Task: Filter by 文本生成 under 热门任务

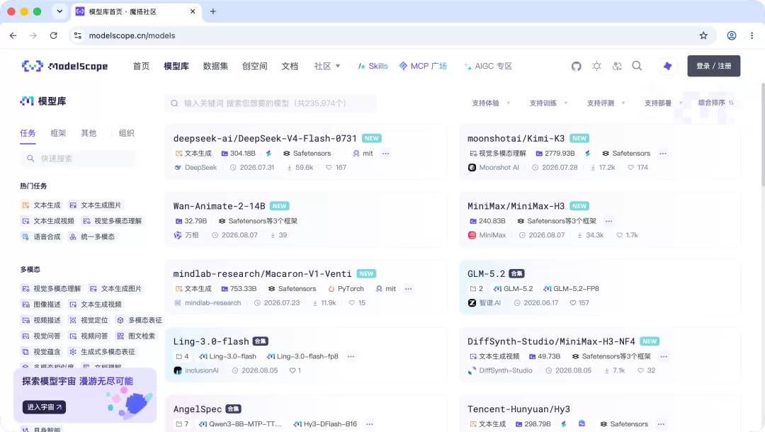Action: (x=41, y=205)
